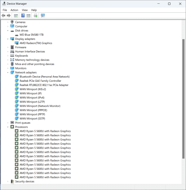Screen dimensions: 186x190
Task: Click the Network adapters category icon
Action: tap(12, 72)
